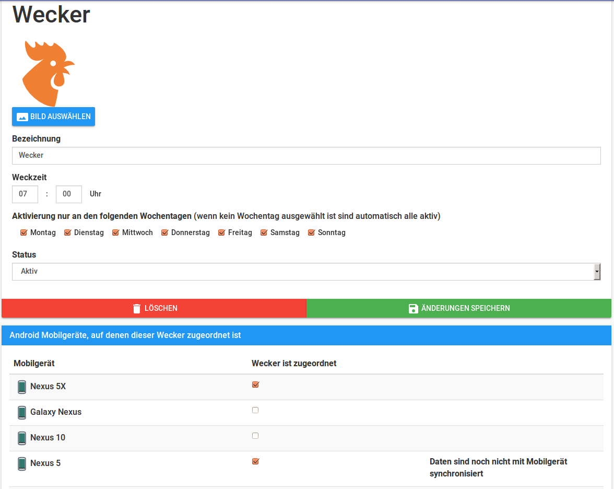
Task: Click the Status dropdown arrow
Action: coord(597,272)
